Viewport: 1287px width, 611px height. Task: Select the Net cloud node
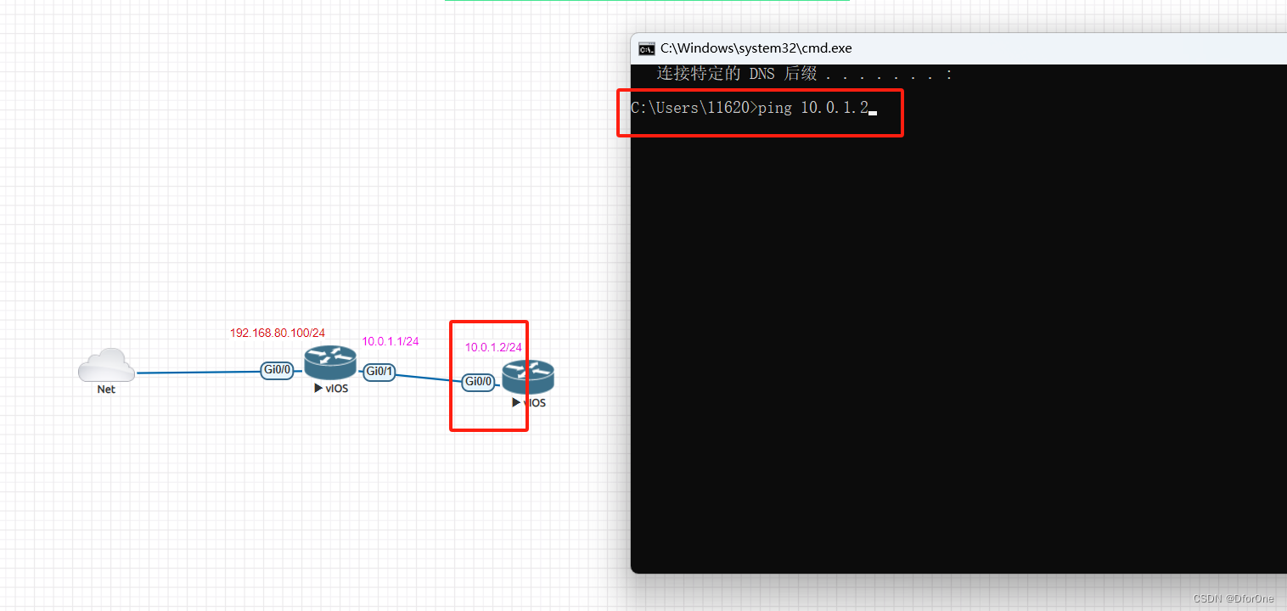[106, 365]
